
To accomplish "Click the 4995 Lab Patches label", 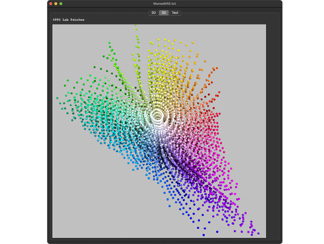I will click(x=68, y=20).
